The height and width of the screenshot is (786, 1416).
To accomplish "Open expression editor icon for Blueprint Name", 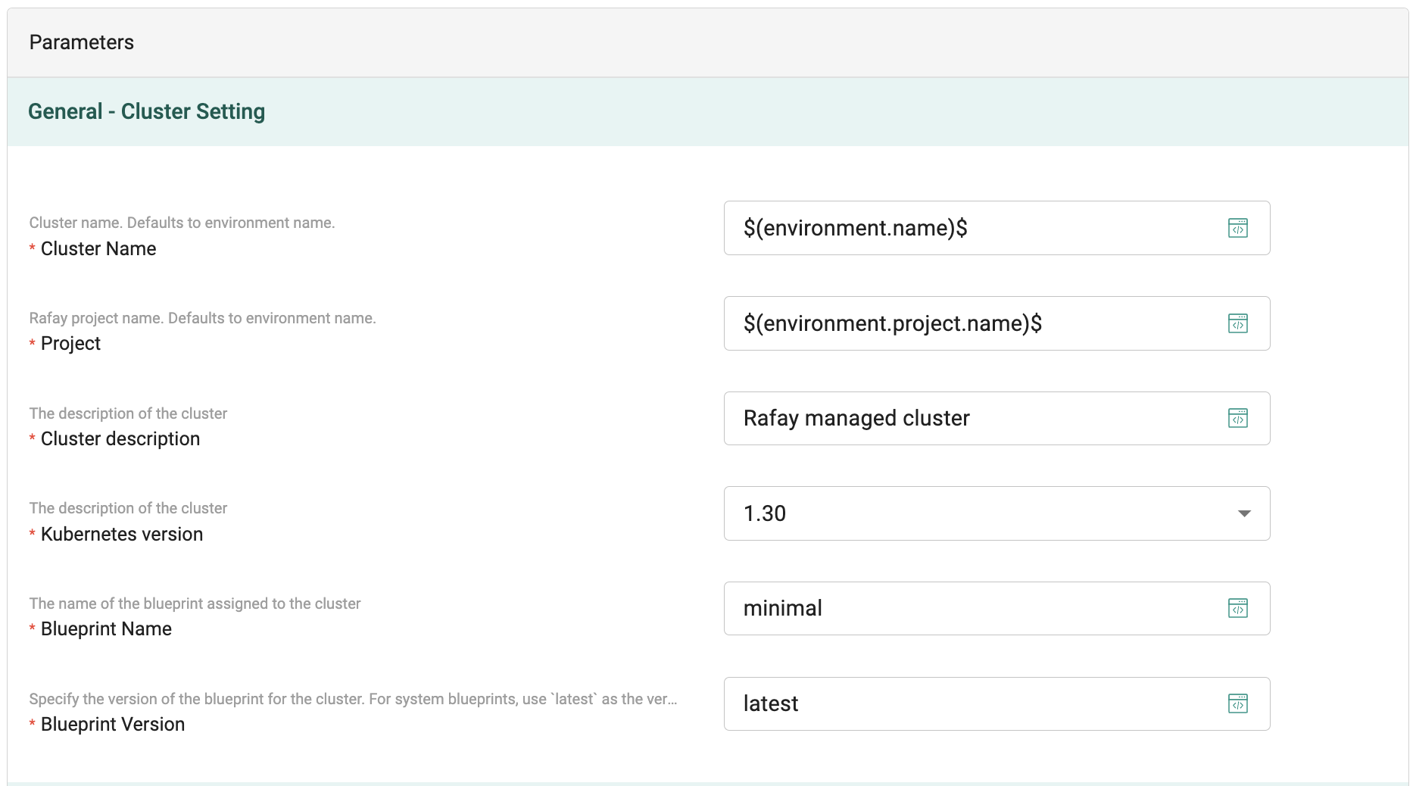I will point(1238,608).
